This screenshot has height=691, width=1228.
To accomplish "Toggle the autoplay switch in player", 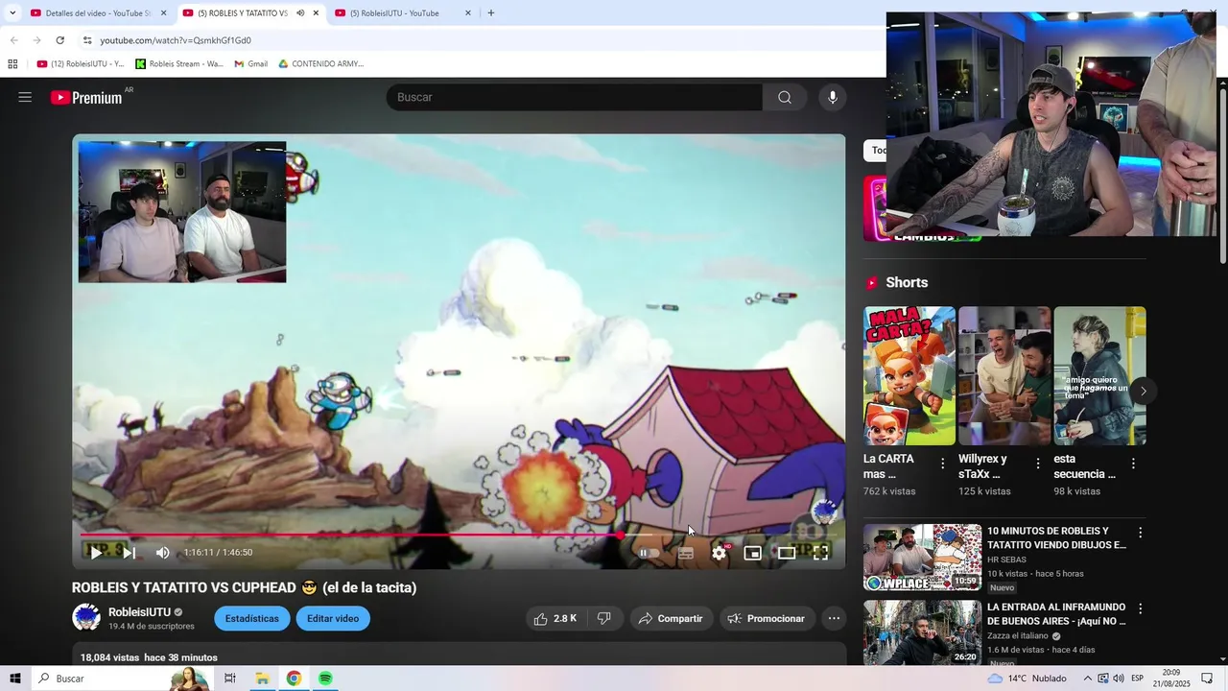I will pos(649,553).
